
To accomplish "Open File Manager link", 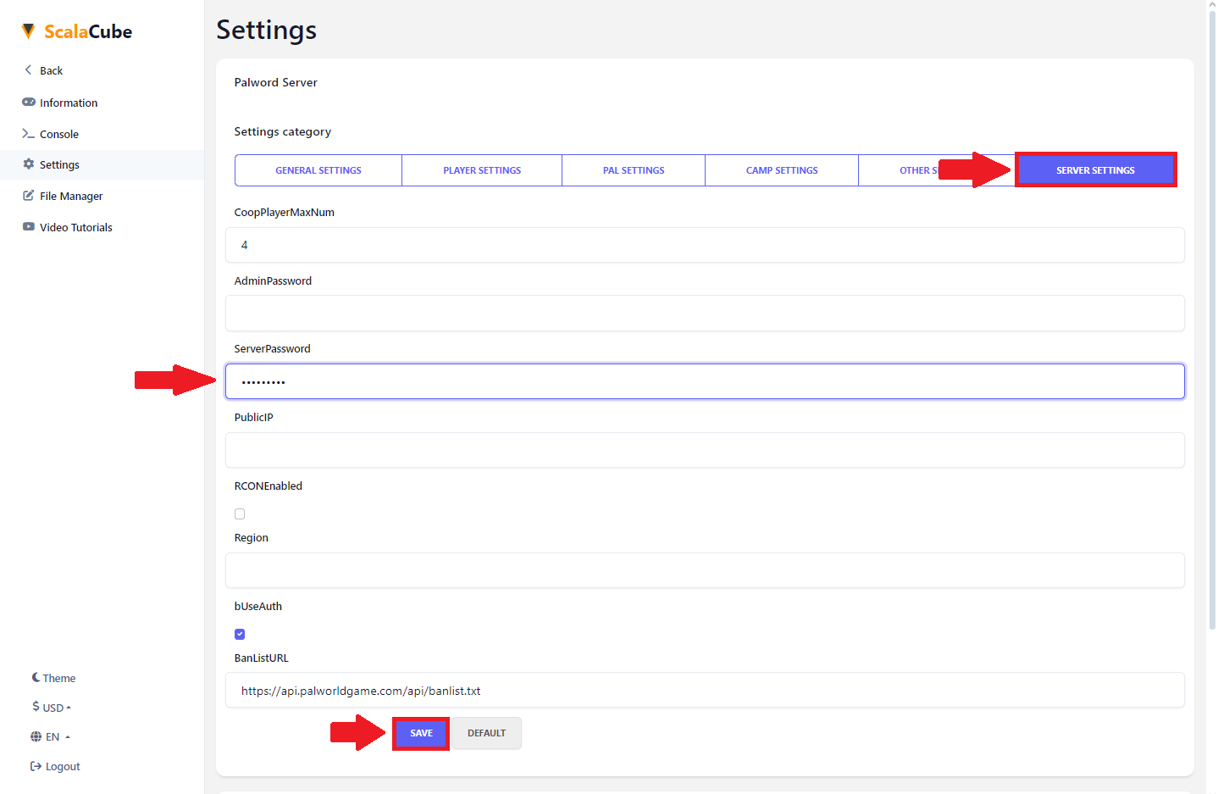I will (x=71, y=196).
